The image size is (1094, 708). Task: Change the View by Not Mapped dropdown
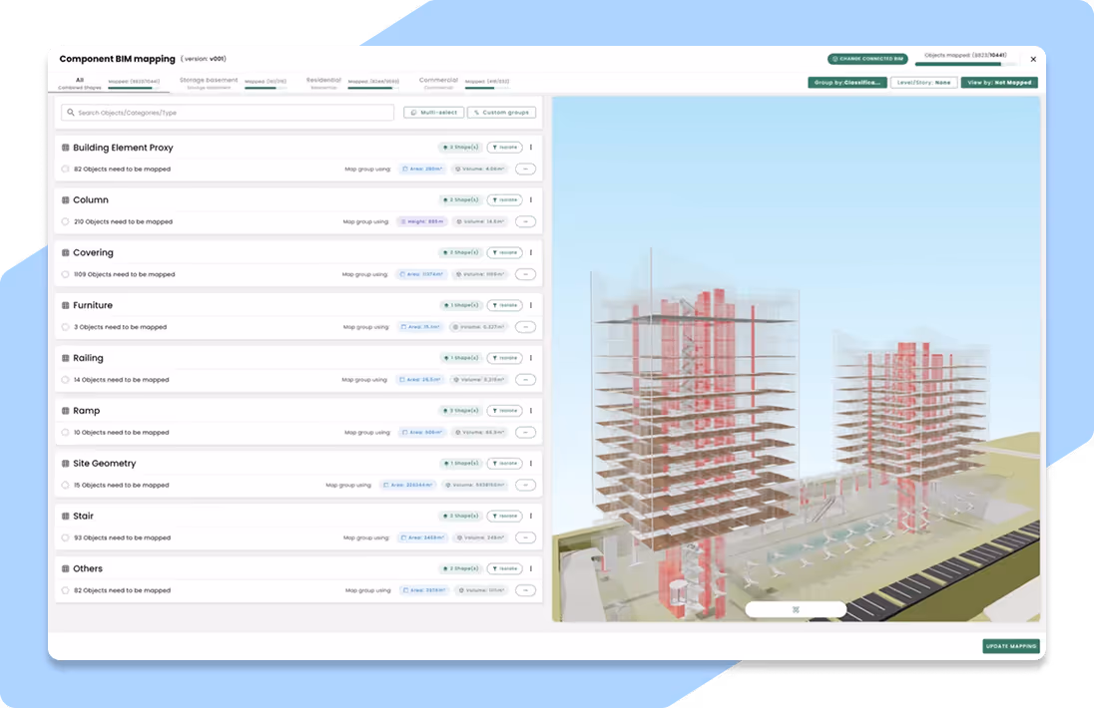pyautogui.click(x=999, y=82)
